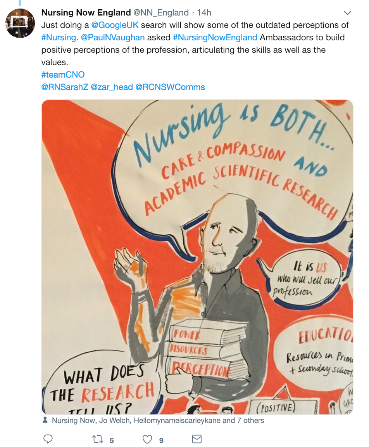View tagged people Nursing Now, Jo Welch list
Image resolution: width=369 pixels, height=447 pixels.
coord(158,420)
